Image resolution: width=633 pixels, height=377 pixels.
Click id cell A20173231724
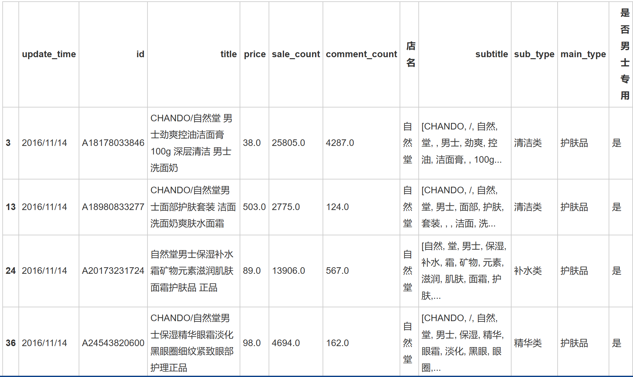click(113, 271)
